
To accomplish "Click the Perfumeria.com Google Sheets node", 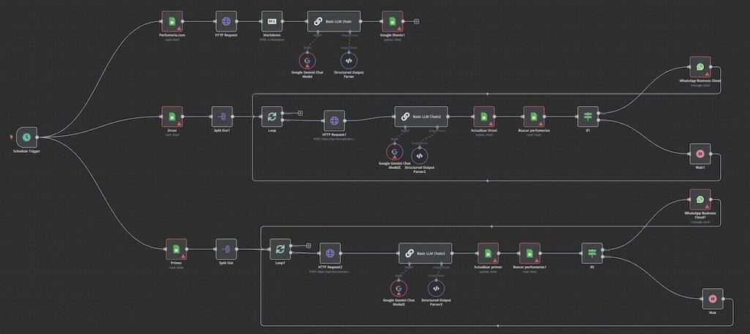I will pyautogui.click(x=171, y=21).
